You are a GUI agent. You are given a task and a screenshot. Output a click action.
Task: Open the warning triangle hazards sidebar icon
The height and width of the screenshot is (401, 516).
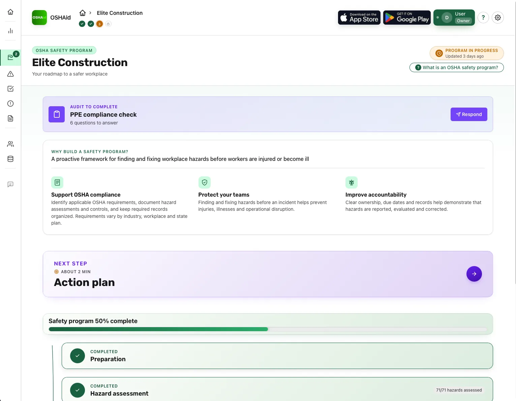coord(10,74)
